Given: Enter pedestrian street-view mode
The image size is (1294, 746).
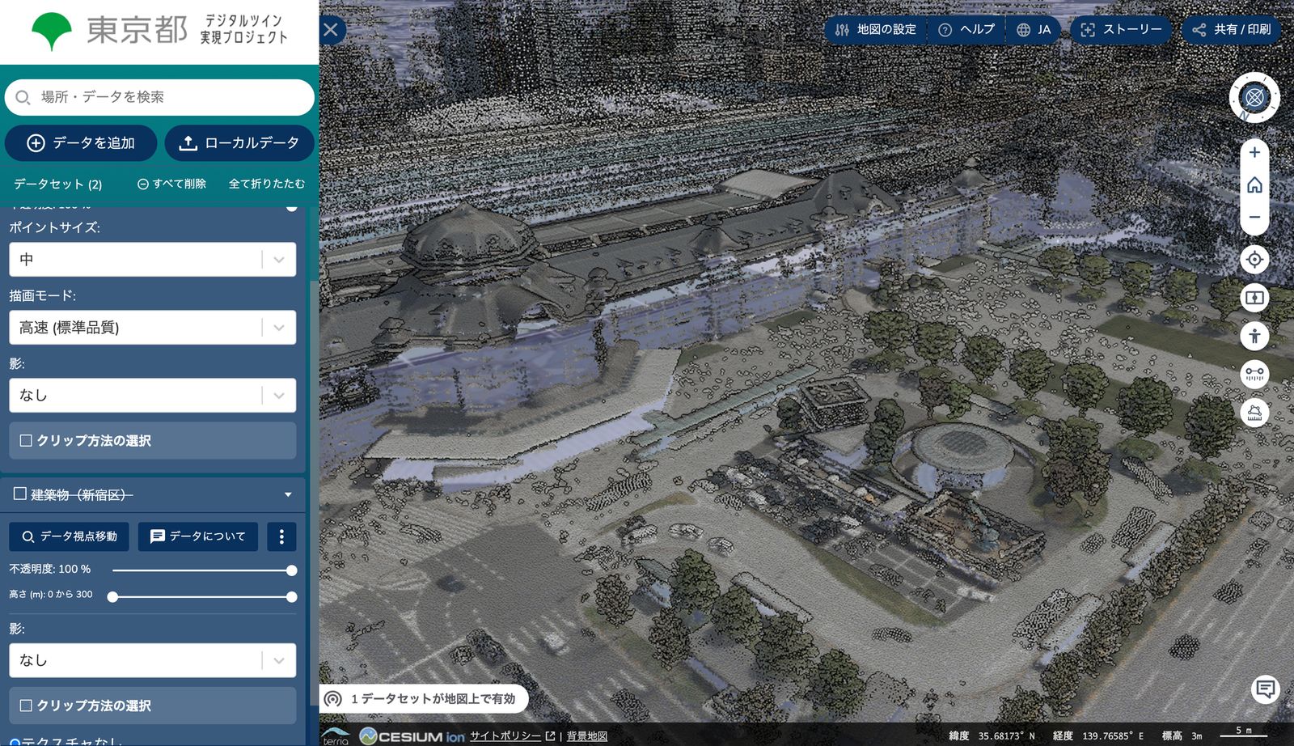Looking at the screenshot, I should [1254, 336].
